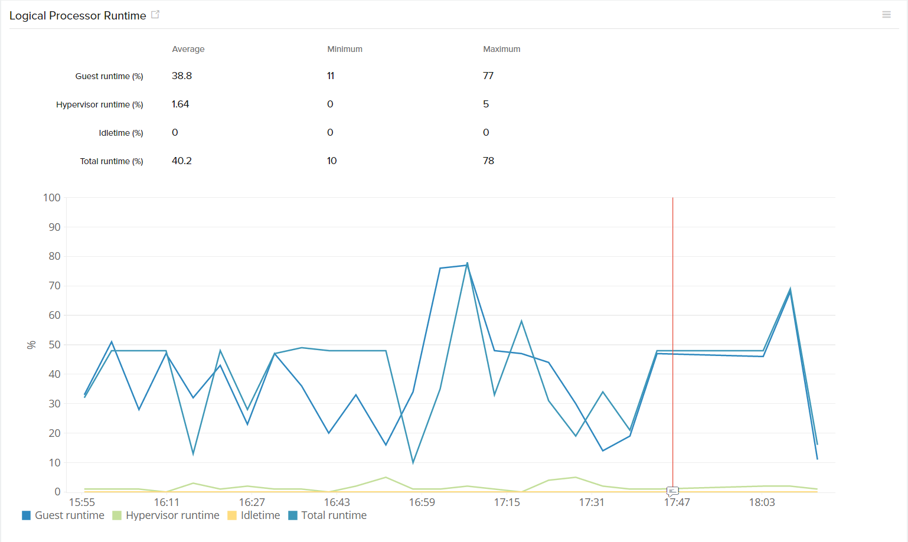The height and width of the screenshot is (542, 908).
Task: Show or hide Total runtime via legend text
Action: pos(334,515)
